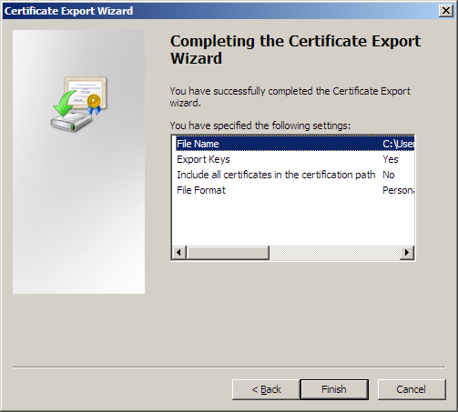This screenshot has width=458, height=412.
Task: Click the 'No' value for certification path
Action: coord(389,175)
